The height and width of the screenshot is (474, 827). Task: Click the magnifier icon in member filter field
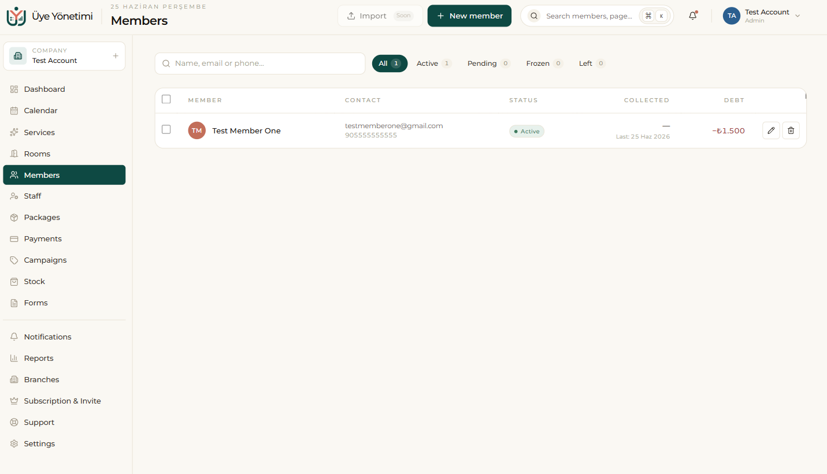[x=166, y=64]
